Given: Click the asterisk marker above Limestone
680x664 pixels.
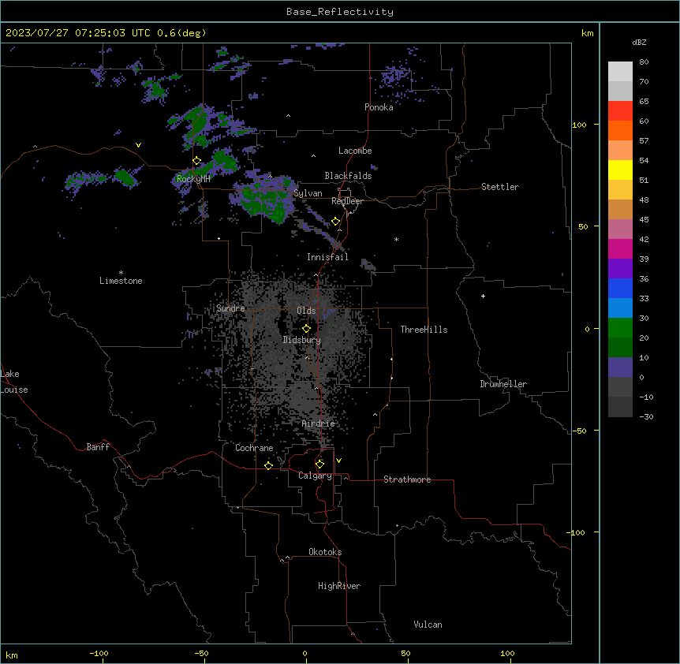Looking at the screenshot, I should pos(121,273).
